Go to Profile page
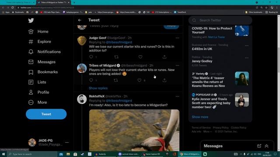Image resolution: width=280 pixels, height=157 pixels. (x=38, y=92)
